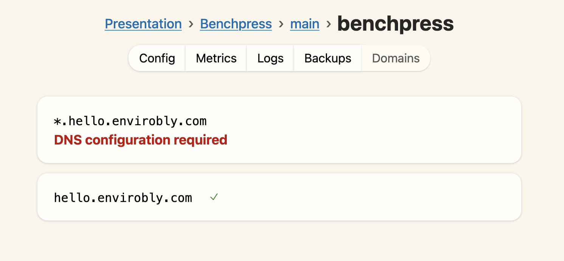Open the Metrics tab
564x261 pixels.
[216, 58]
